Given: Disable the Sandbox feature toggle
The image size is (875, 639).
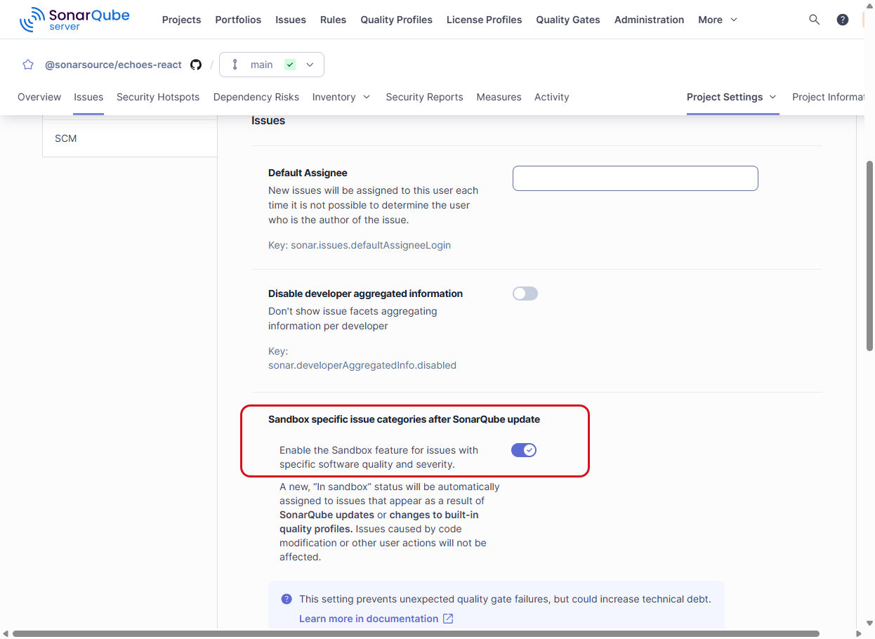Looking at the screenshot, I should point(524,450).
